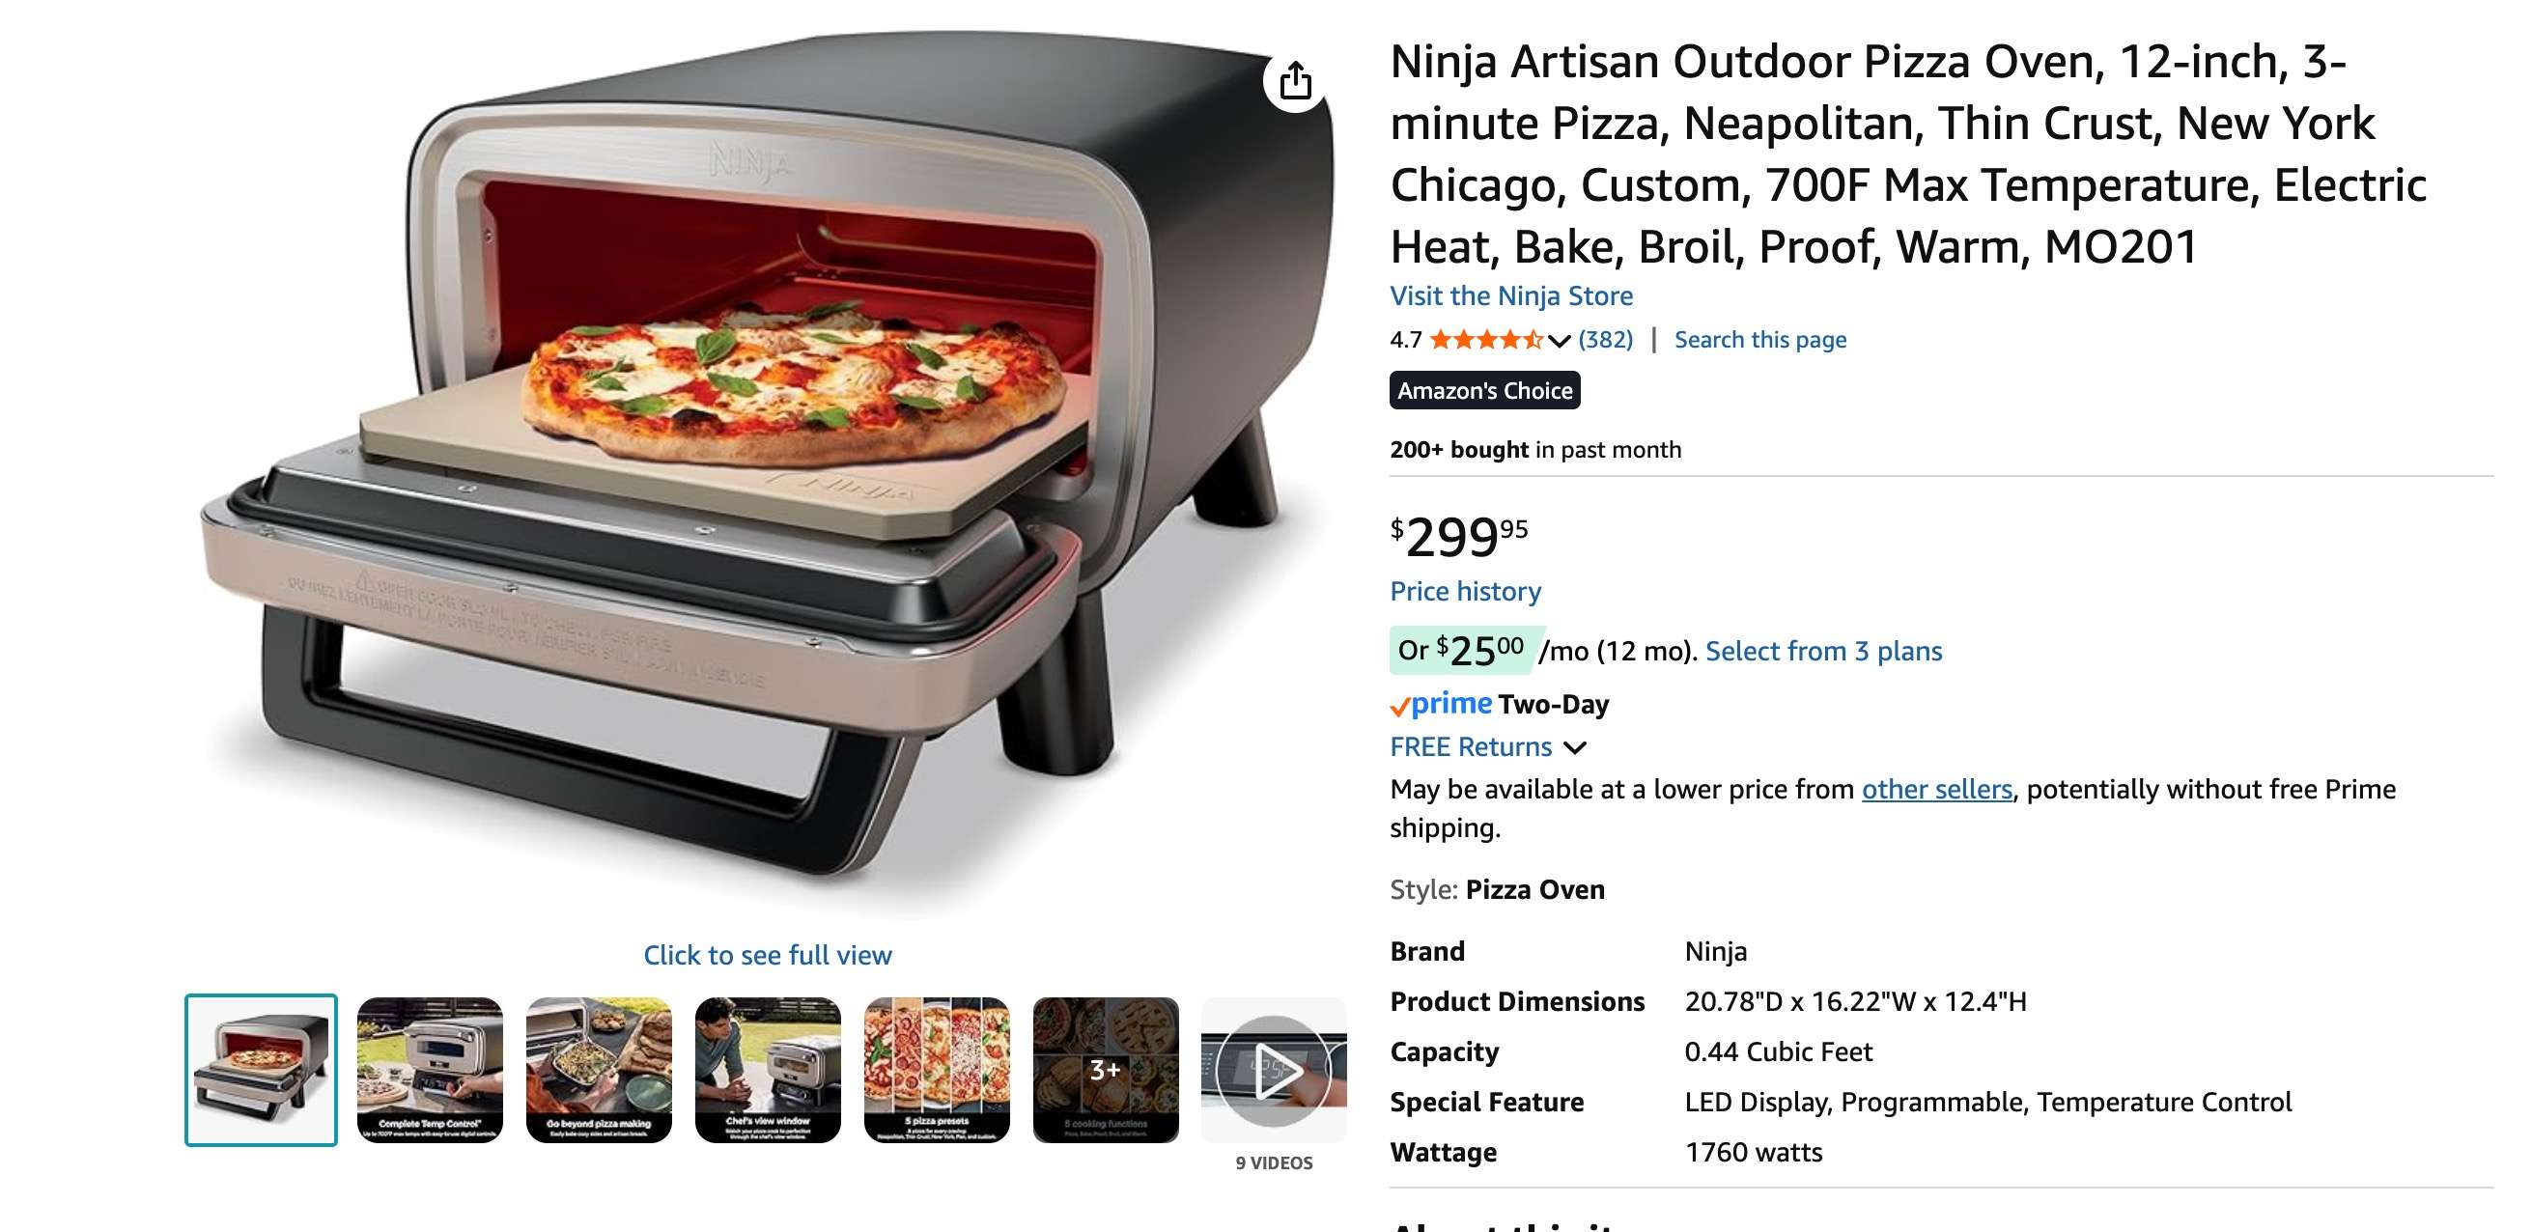The height and width of the screenshot is (1232, 2532).
Task: Open FREE Returns details
Action: pos(1471,746)
